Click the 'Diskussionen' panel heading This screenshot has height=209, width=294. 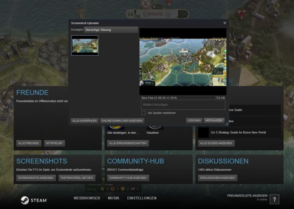click(x=223, y=161)
